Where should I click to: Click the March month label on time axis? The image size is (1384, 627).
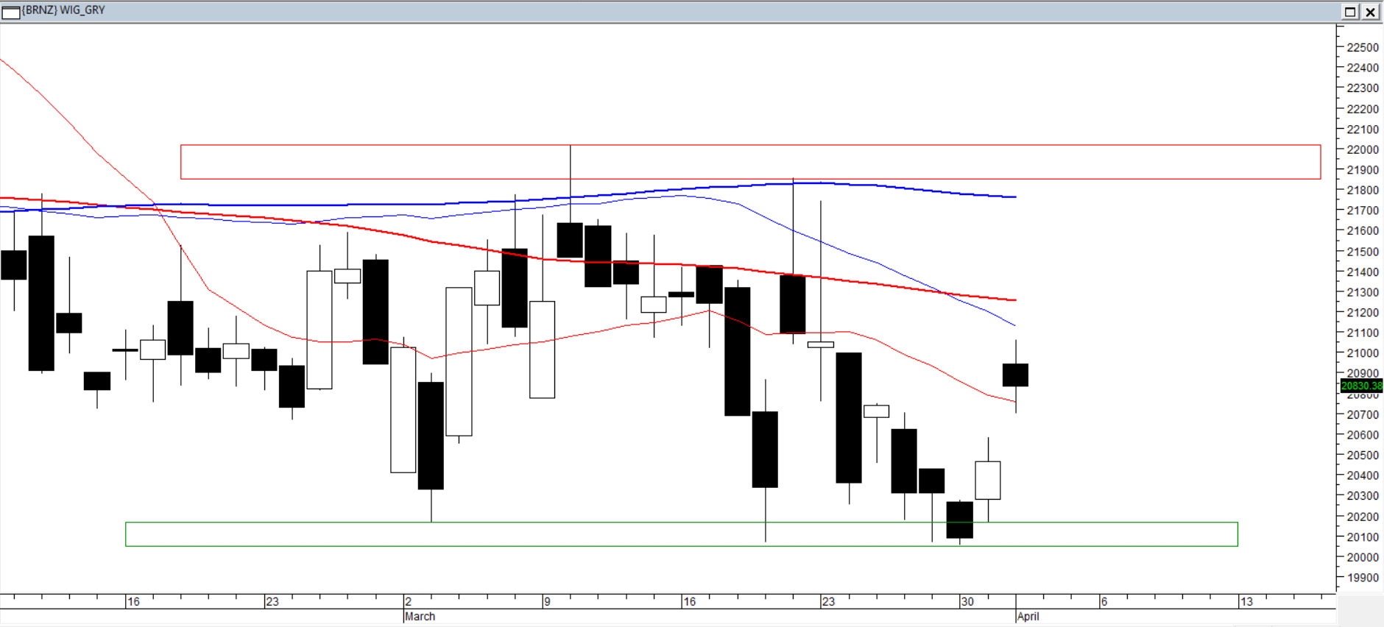pyautogui.click(x=420, y=617)
